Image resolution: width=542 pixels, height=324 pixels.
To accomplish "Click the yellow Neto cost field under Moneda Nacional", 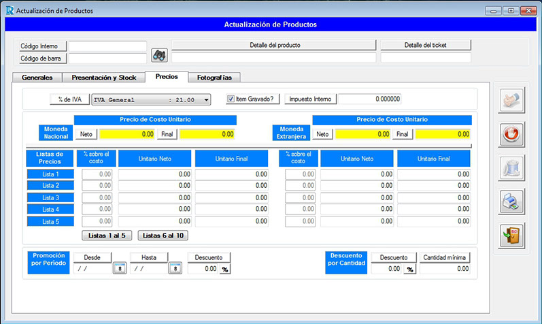I will pos(128,134).
